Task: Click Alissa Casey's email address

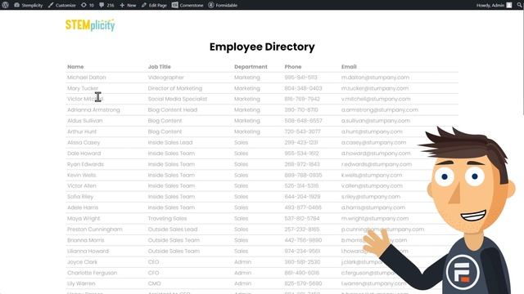Action: click(373, 142)
